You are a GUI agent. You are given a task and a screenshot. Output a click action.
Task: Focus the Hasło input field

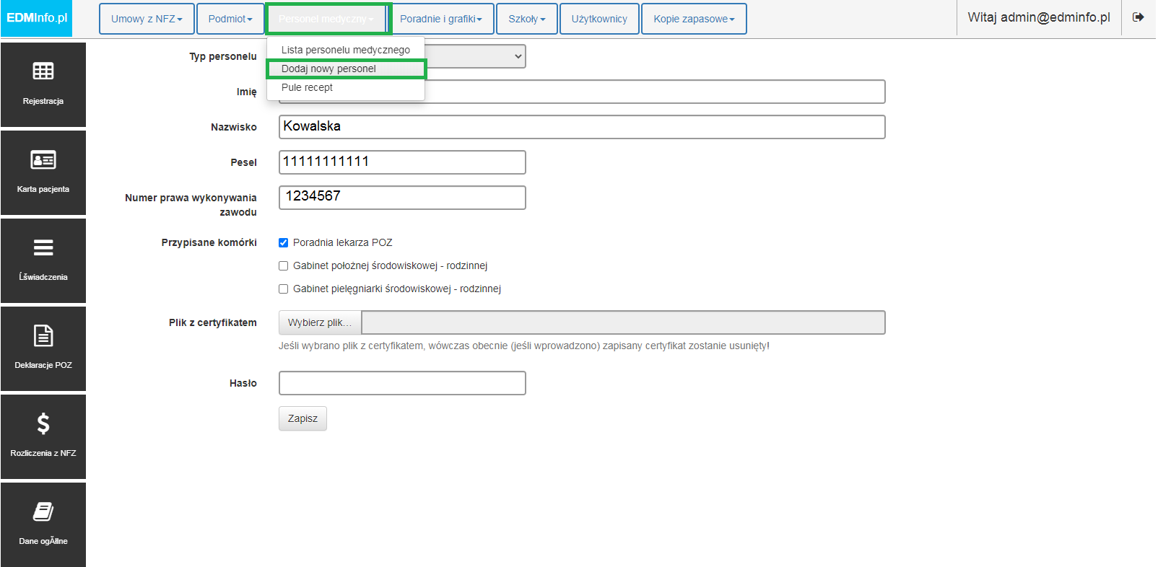pos(402,383)
